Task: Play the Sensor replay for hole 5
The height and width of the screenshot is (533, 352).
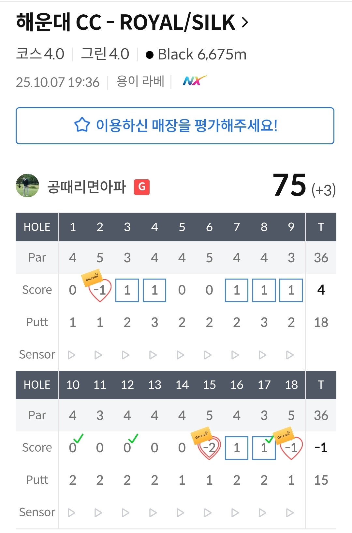Action: [x=180, y=355]
